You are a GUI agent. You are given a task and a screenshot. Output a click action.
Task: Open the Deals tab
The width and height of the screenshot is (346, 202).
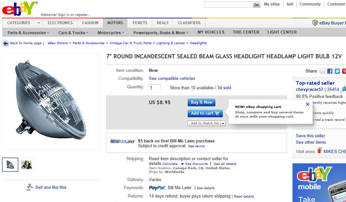tap(163, 23)
